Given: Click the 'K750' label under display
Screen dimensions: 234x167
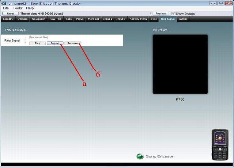Looking at the screenshot, I should (180, 99).
